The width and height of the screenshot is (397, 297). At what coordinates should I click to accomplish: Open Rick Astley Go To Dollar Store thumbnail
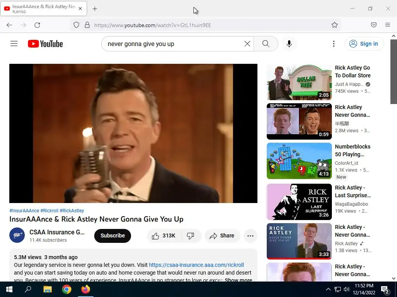coord(299,82)
